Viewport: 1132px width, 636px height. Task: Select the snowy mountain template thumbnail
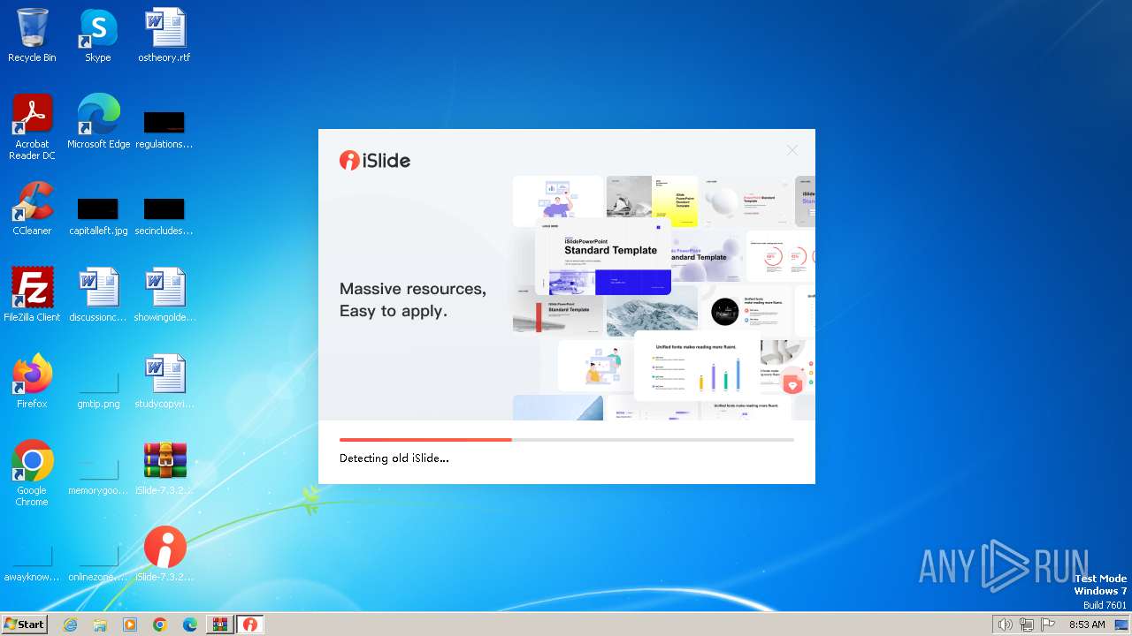652,310
